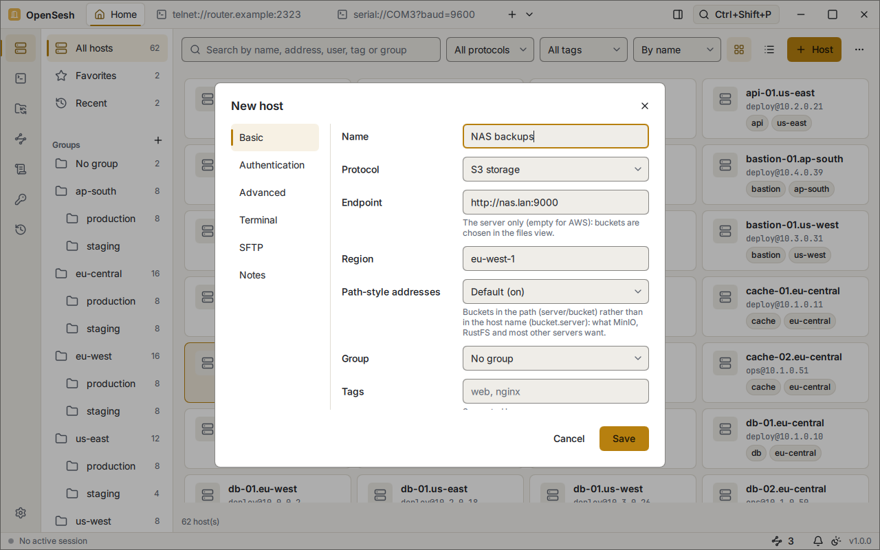This screenshot has width=880, height=550.
Task: Switch to list view layout
Action: [769, 49]
